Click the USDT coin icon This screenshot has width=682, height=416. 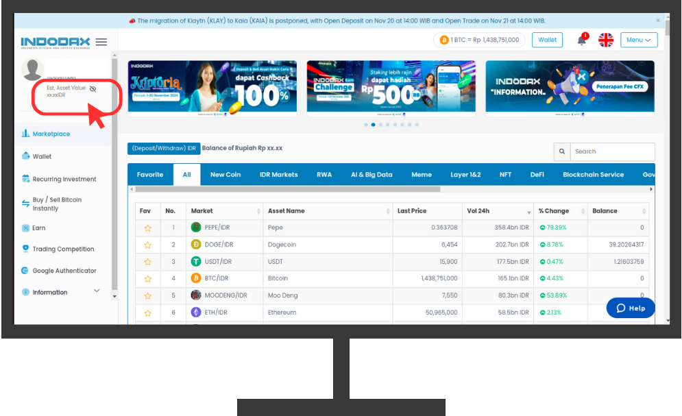pos(196,261)
